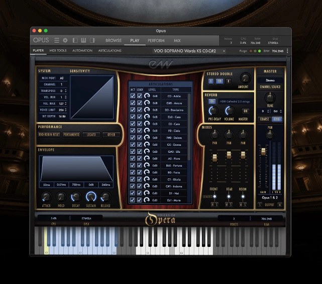The image size is (322, 284).
Task: Toggle the keyboard display icon
Action: (x=83, y=40)
